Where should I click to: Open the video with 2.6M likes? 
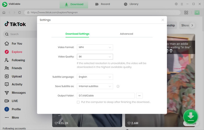pyautogui.click(x=160, y=120)
